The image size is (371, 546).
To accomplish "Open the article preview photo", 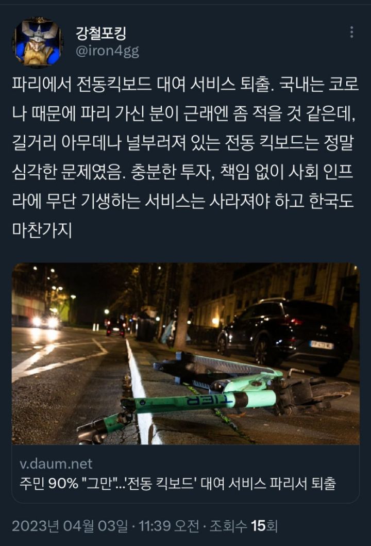I will [x=185, y=354].
